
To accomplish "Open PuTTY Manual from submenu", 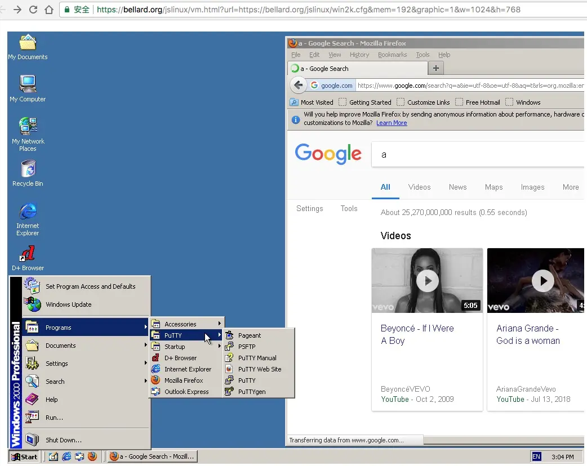I will (x=259, y=358).
